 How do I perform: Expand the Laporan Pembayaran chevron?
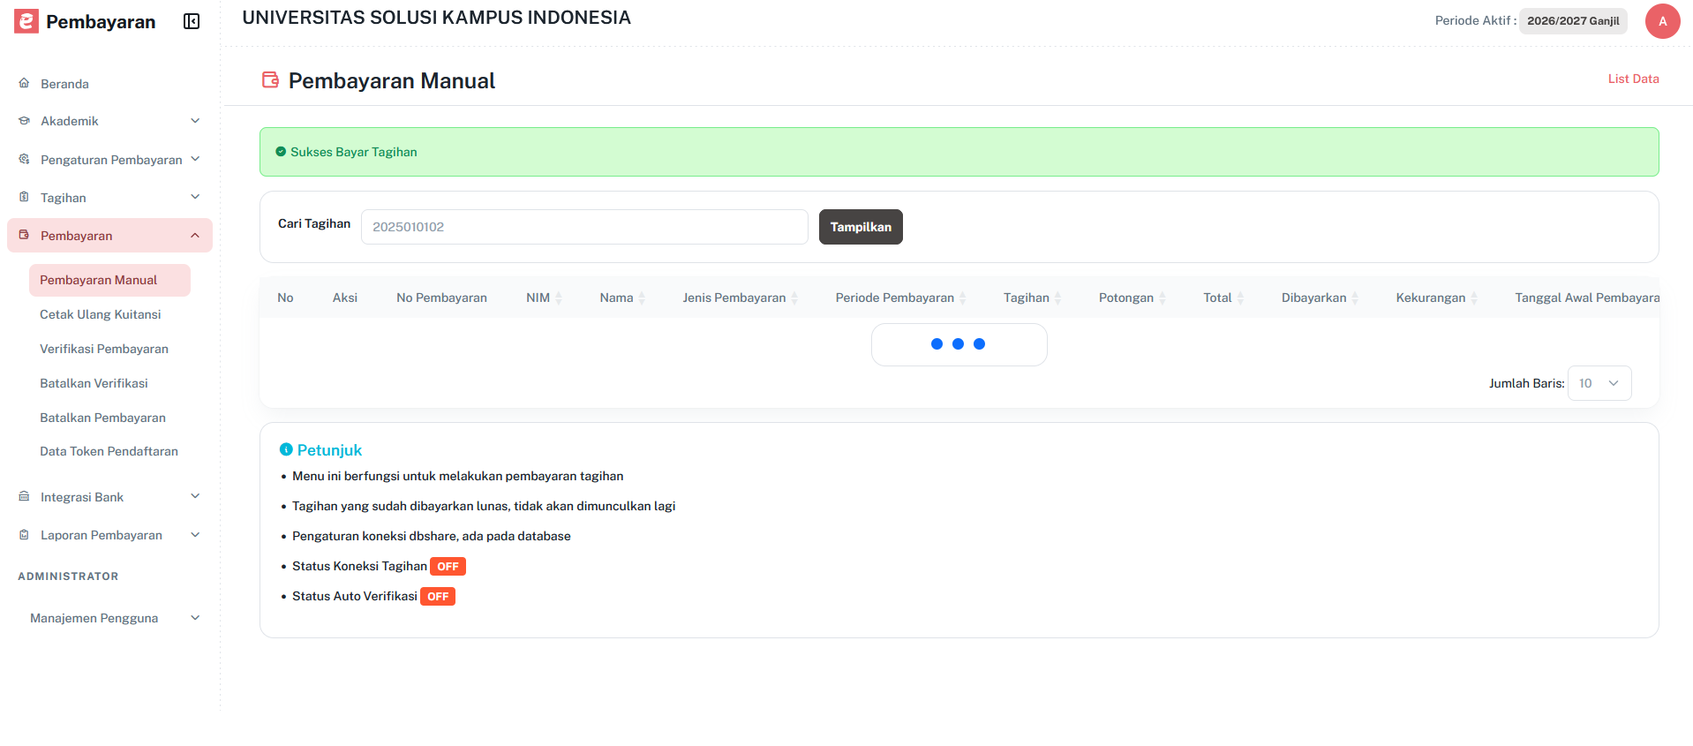tap(195, 534)
